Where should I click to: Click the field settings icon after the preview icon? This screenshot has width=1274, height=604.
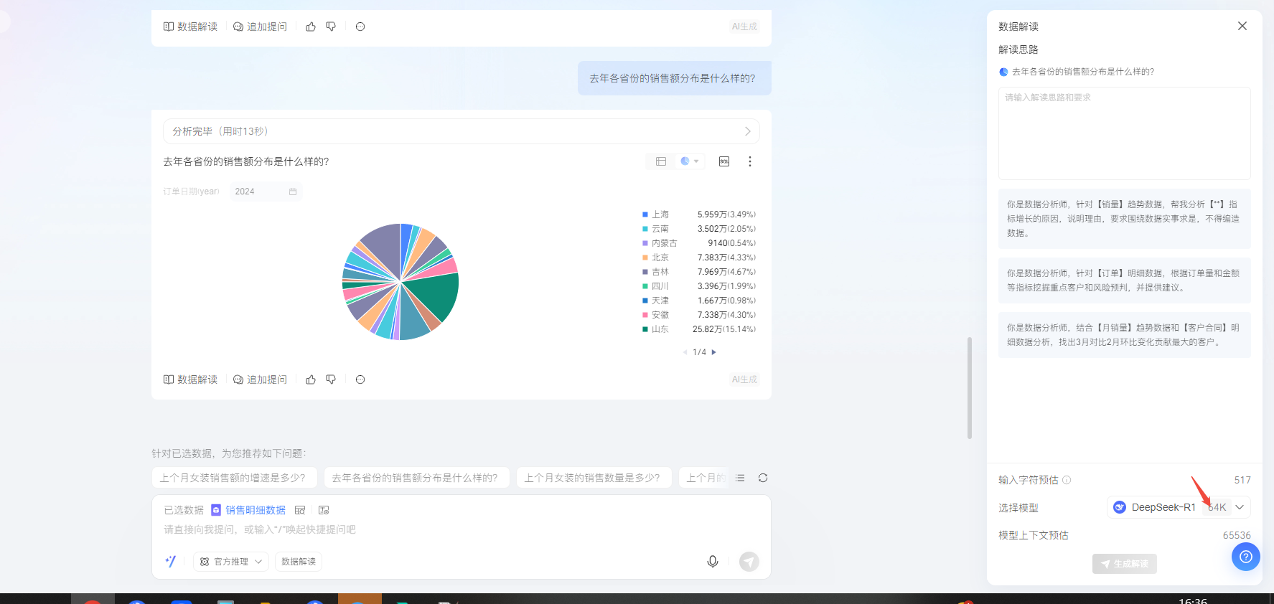[x=324, y=510]
